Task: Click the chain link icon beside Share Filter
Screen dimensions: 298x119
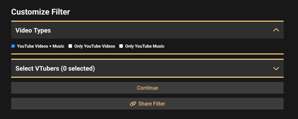Action: point(133,104)
